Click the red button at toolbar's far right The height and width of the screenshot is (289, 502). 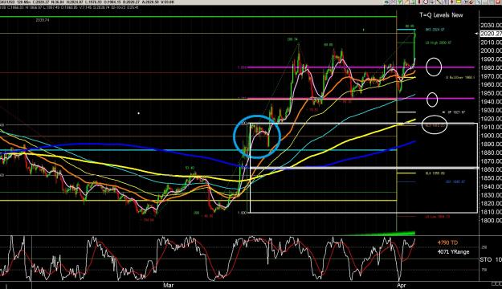click(x=498, y=2)
